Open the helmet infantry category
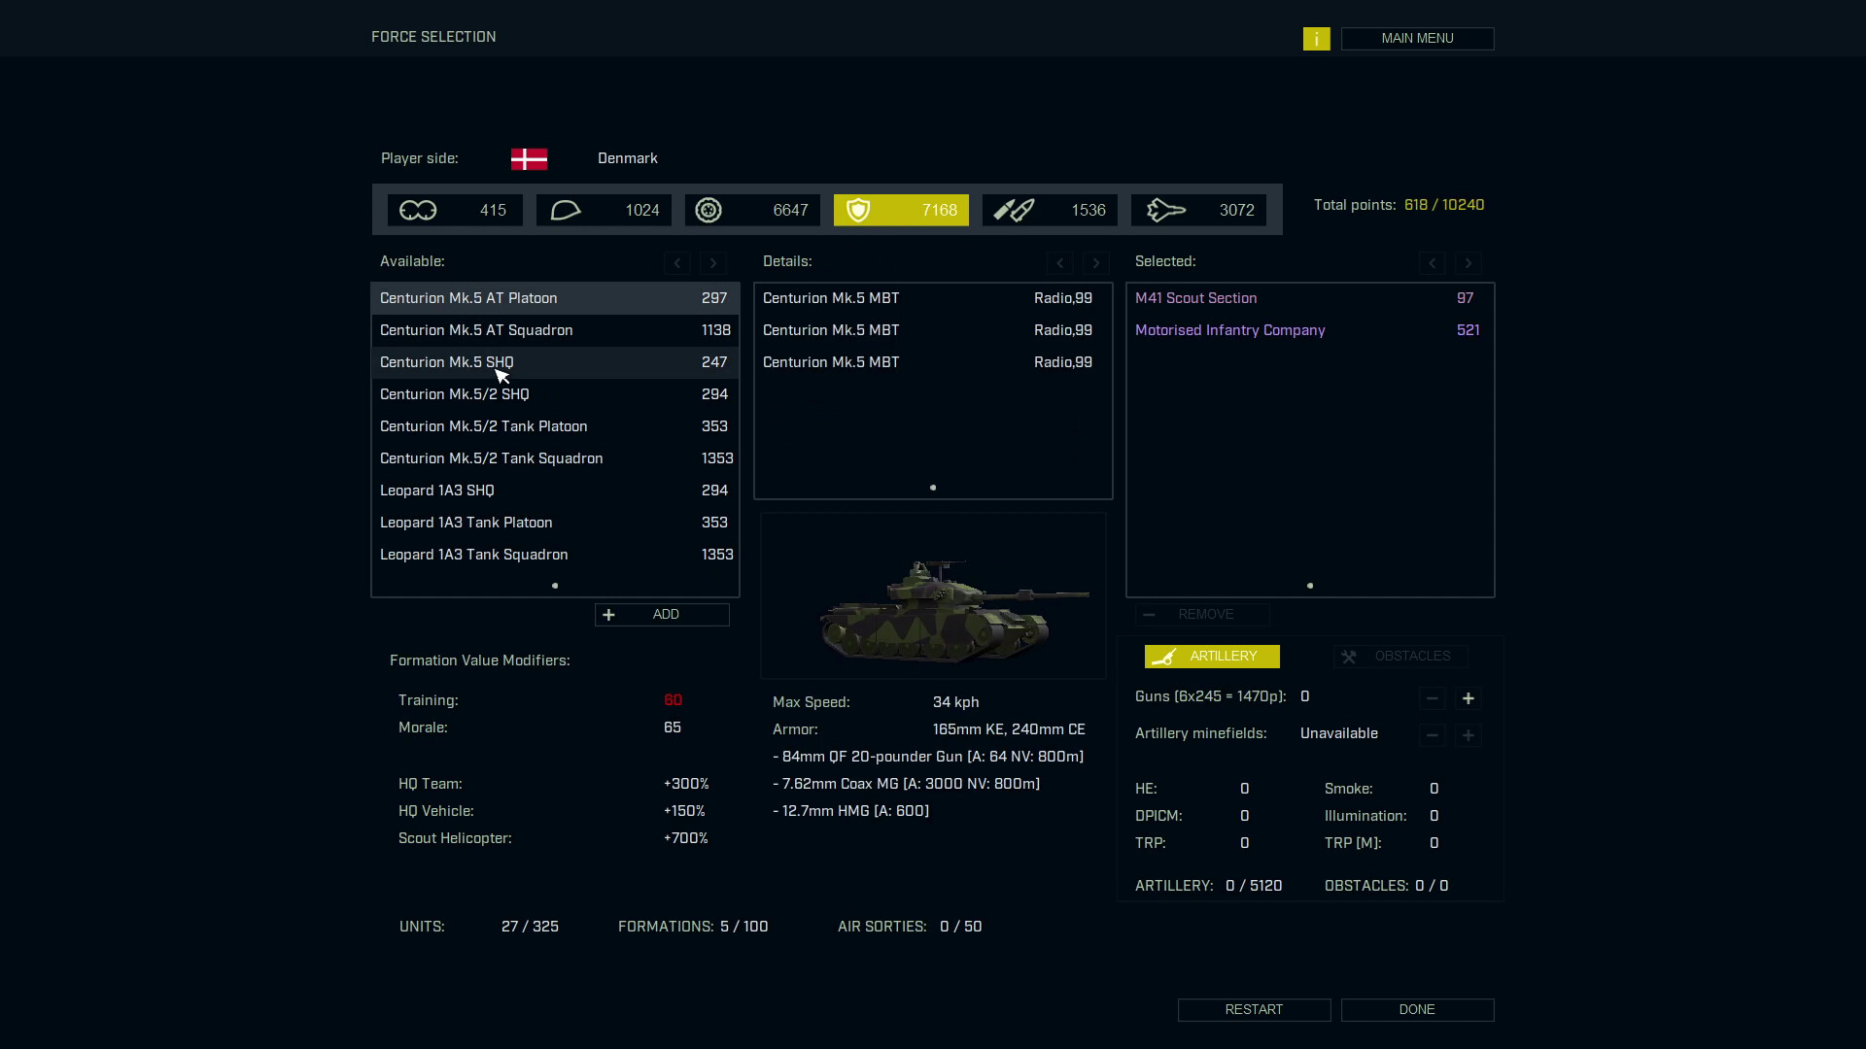The width and height of the screenshot is (1866, 1049). pyautogui.click(x=566, y=210)
